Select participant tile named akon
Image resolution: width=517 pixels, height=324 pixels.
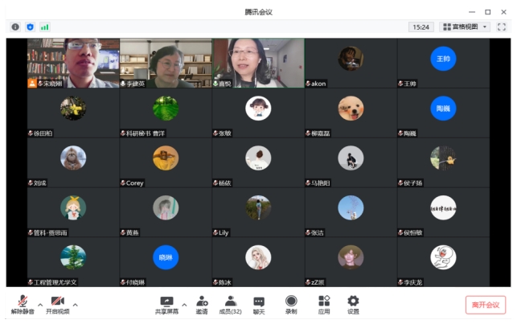click(350, 63)
